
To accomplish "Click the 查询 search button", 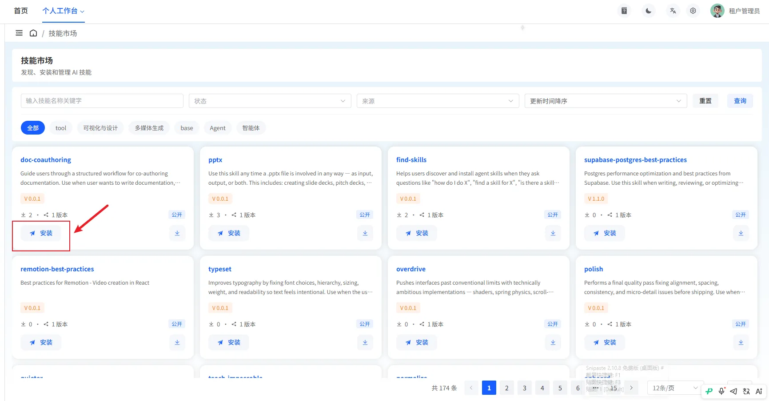I will (x=740, y=101).
